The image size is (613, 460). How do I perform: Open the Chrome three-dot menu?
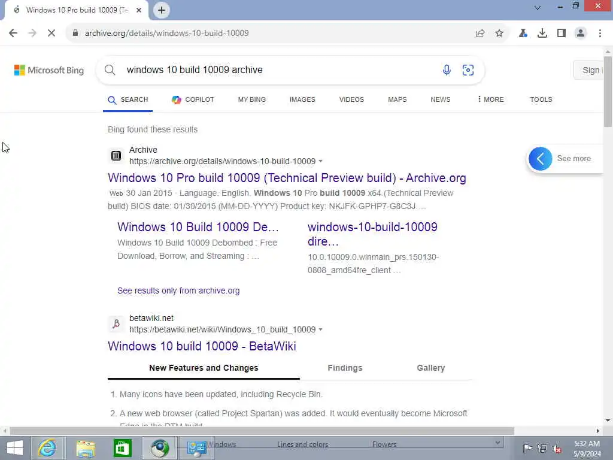click(600, 34)
